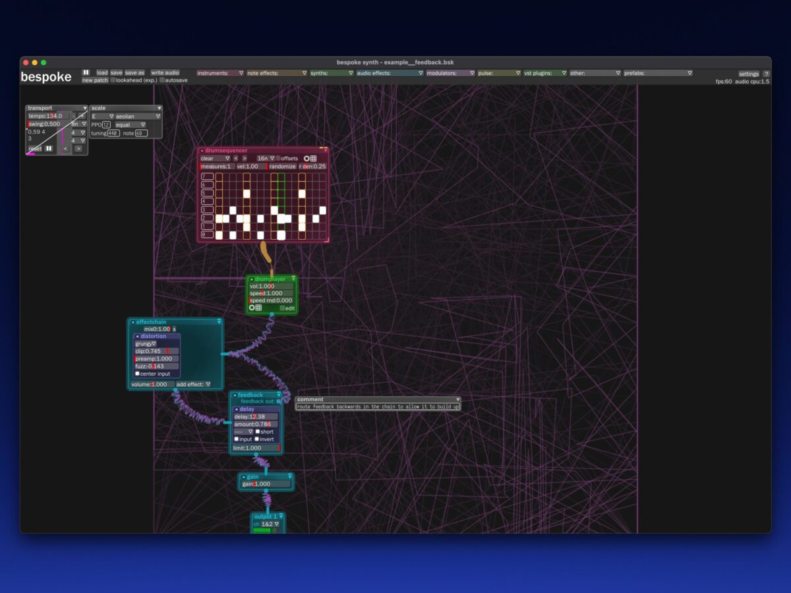Adjust the clip slider in distortion
This screenshot has width=791, height=593.
click(157, 351)
